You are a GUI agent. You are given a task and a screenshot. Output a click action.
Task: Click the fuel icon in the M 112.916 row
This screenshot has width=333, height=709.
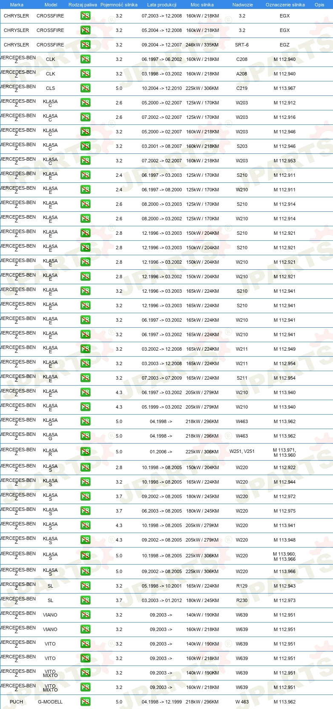pyautogui.click(x=86, y=117)
